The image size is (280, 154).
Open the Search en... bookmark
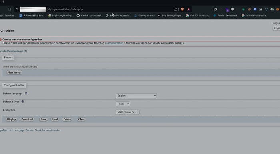(x=8, y=16)
